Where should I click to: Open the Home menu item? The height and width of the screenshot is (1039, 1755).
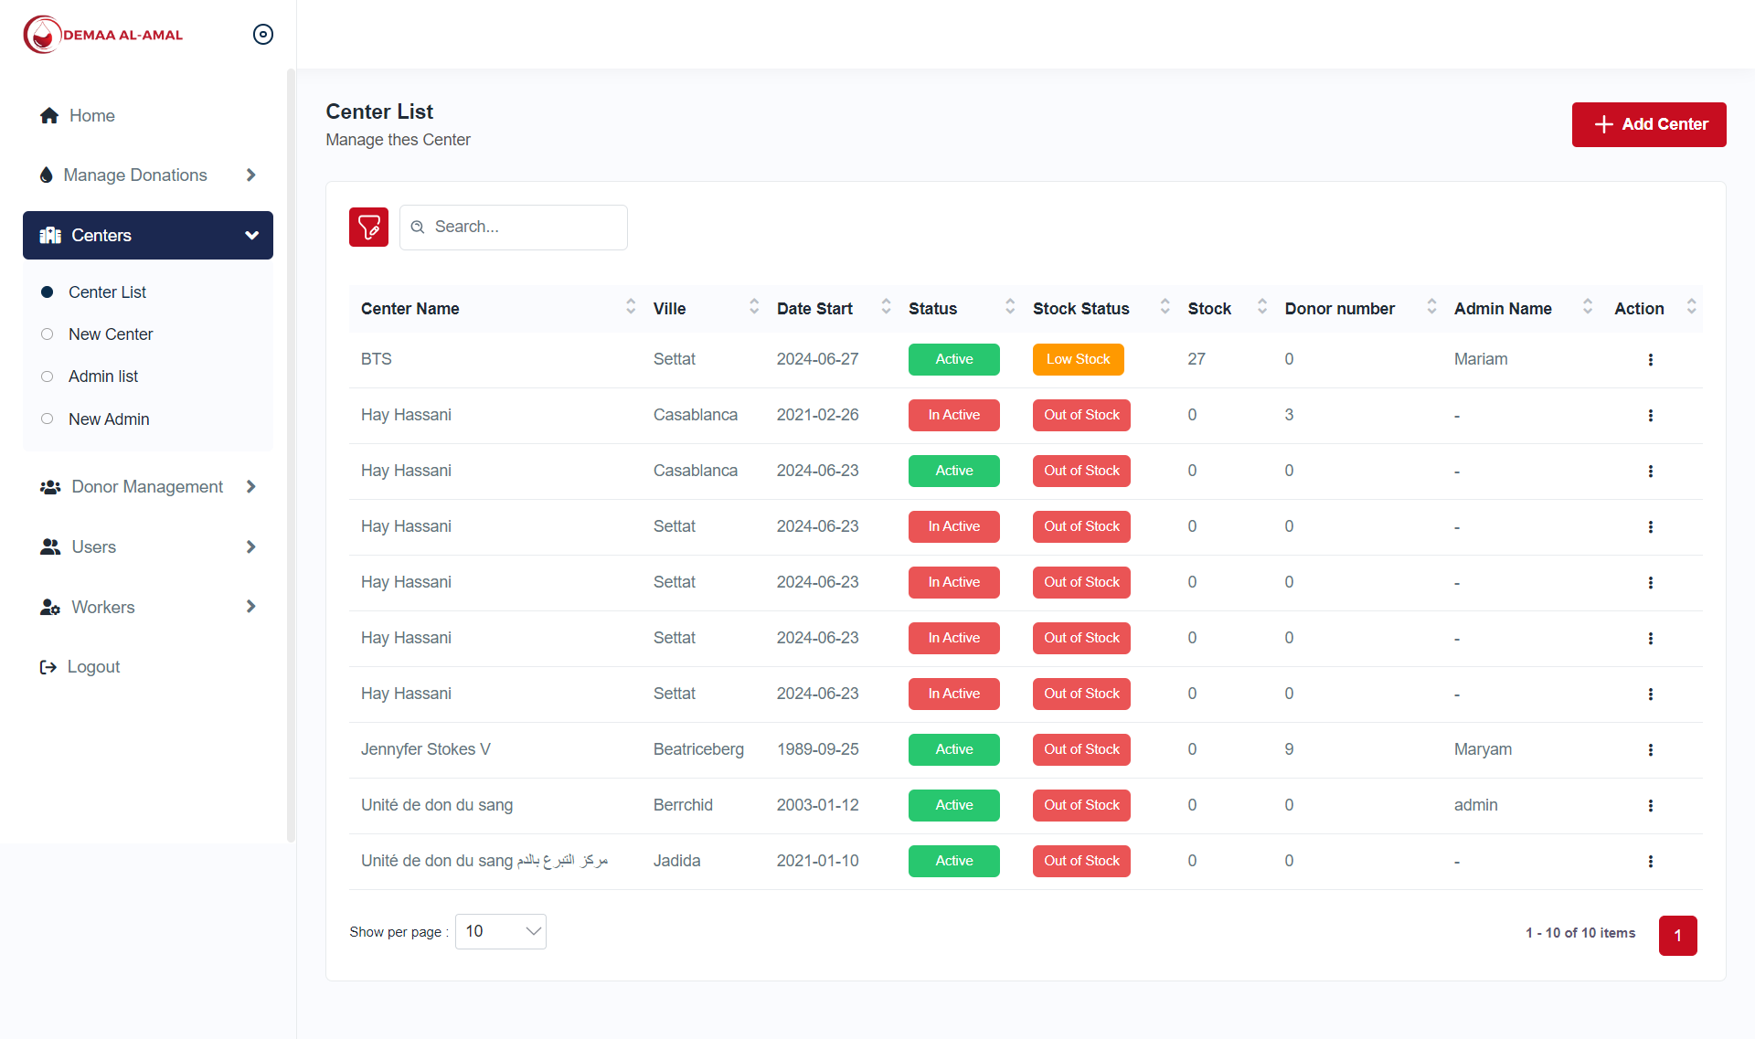[148, 116]
